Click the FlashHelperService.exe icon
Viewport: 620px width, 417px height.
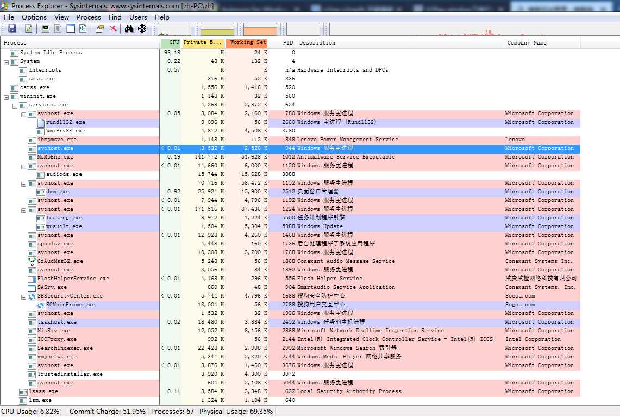click(32, 279)
